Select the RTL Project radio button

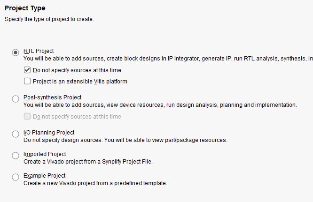click(x=16, y=52)
